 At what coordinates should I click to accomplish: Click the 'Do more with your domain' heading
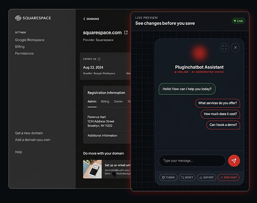[103, 153]
